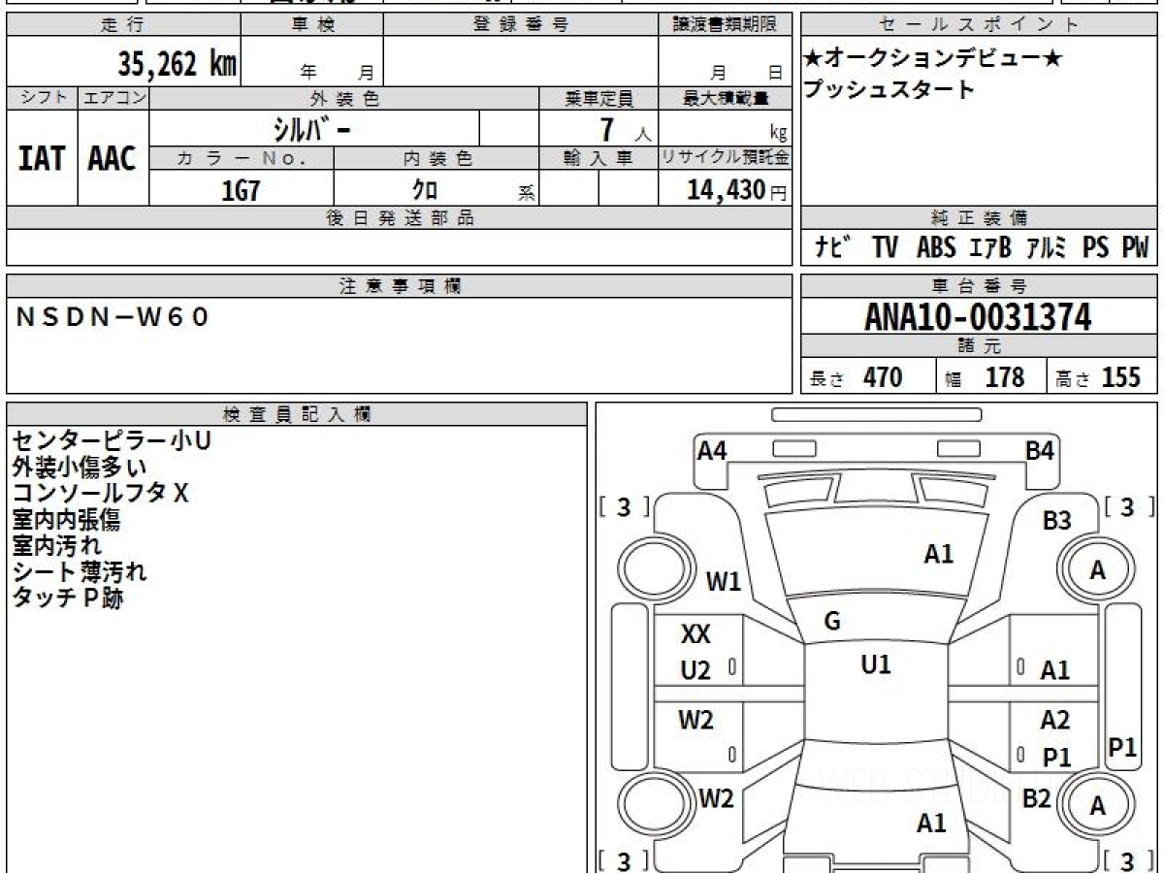Click the リサイクル預託金 label
The width and height of the screenshot is (1164, 873).
tap(725, 158)
